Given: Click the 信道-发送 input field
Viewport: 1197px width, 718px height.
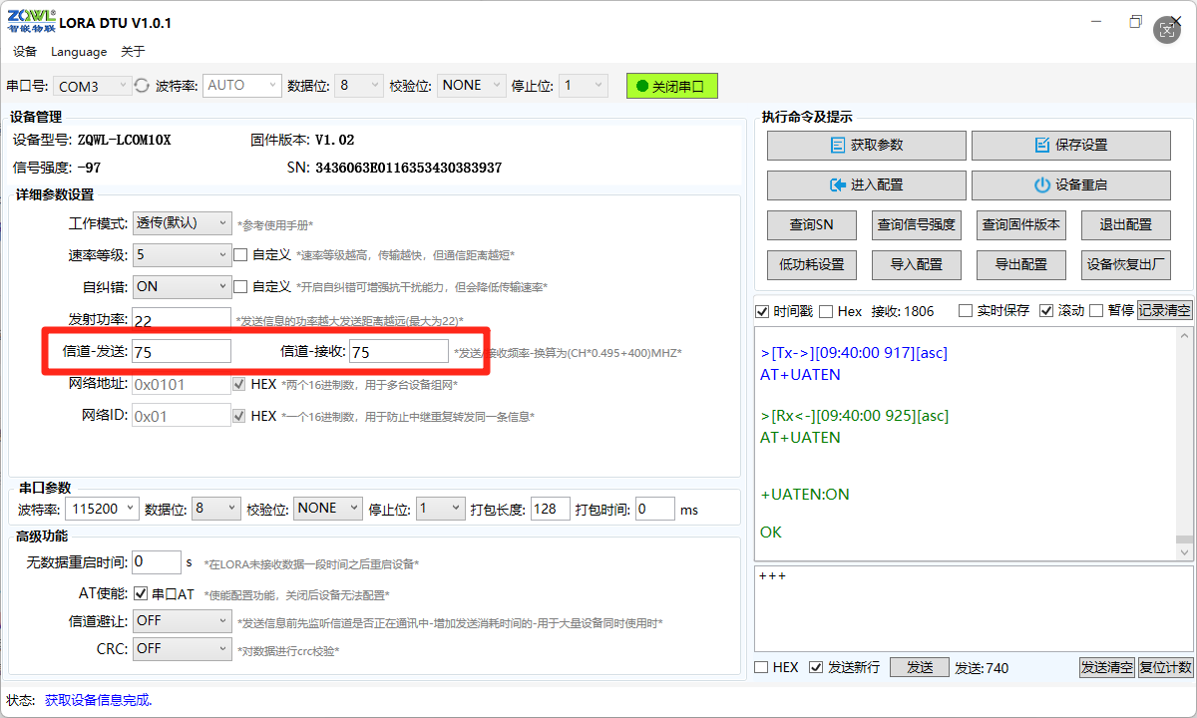Looking at the screenshot, I should pos(181,352).
